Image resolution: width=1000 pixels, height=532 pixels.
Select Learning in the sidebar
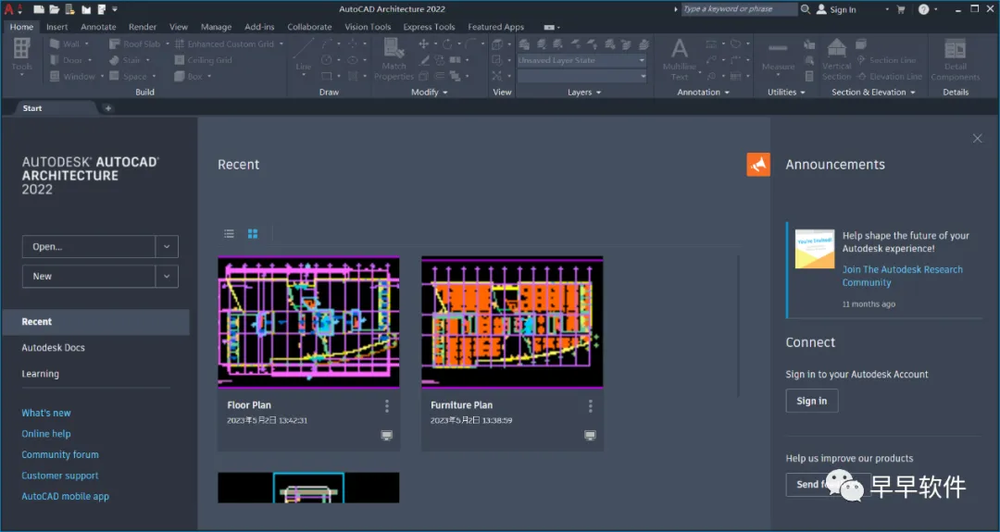coord(40,374)
